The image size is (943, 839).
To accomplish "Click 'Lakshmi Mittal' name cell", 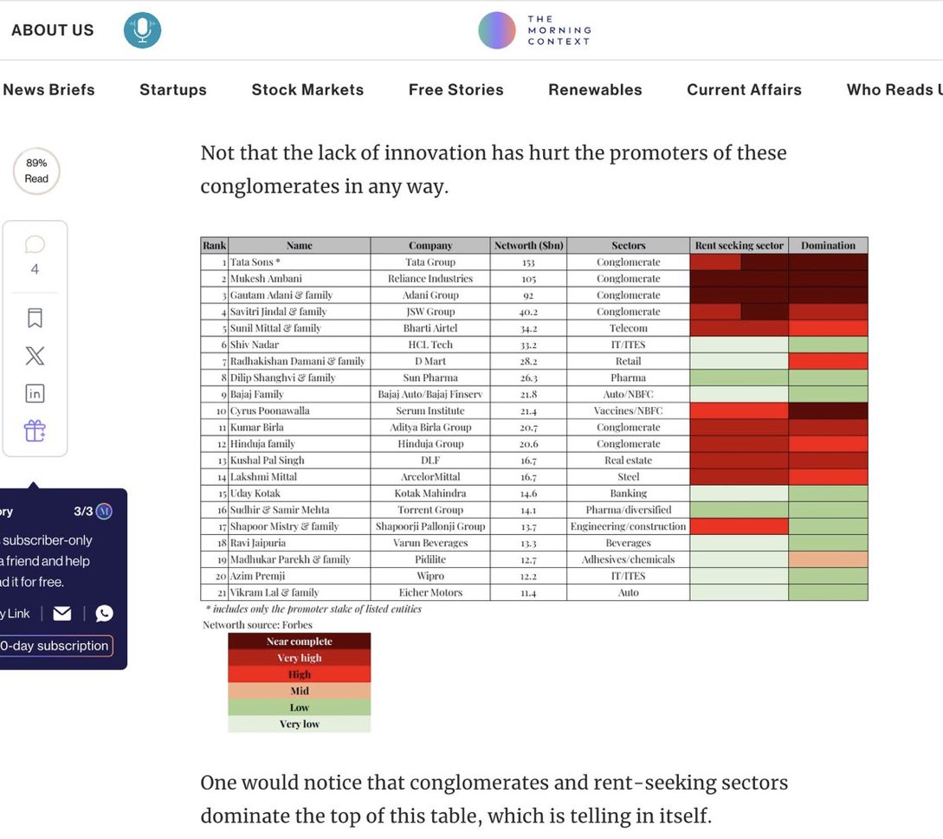I will coord(299,476).
